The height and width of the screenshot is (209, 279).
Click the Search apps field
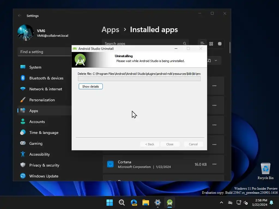pyautogui.click(x=145, y=43)
